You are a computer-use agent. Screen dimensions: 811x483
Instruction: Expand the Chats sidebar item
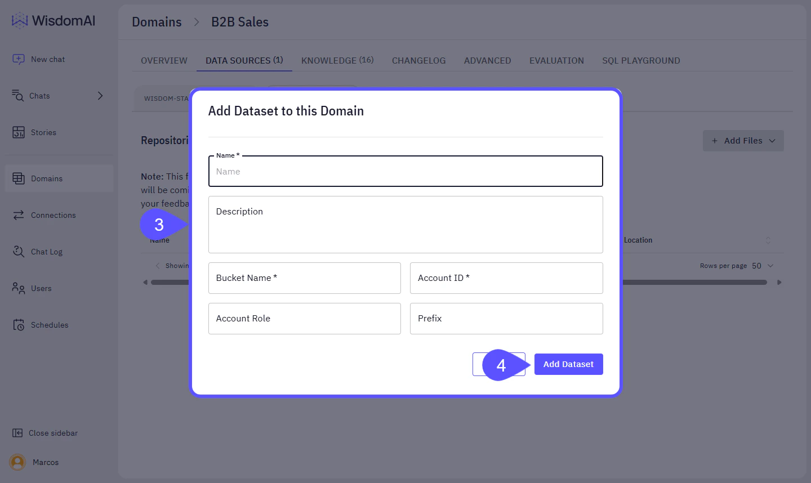101,96
